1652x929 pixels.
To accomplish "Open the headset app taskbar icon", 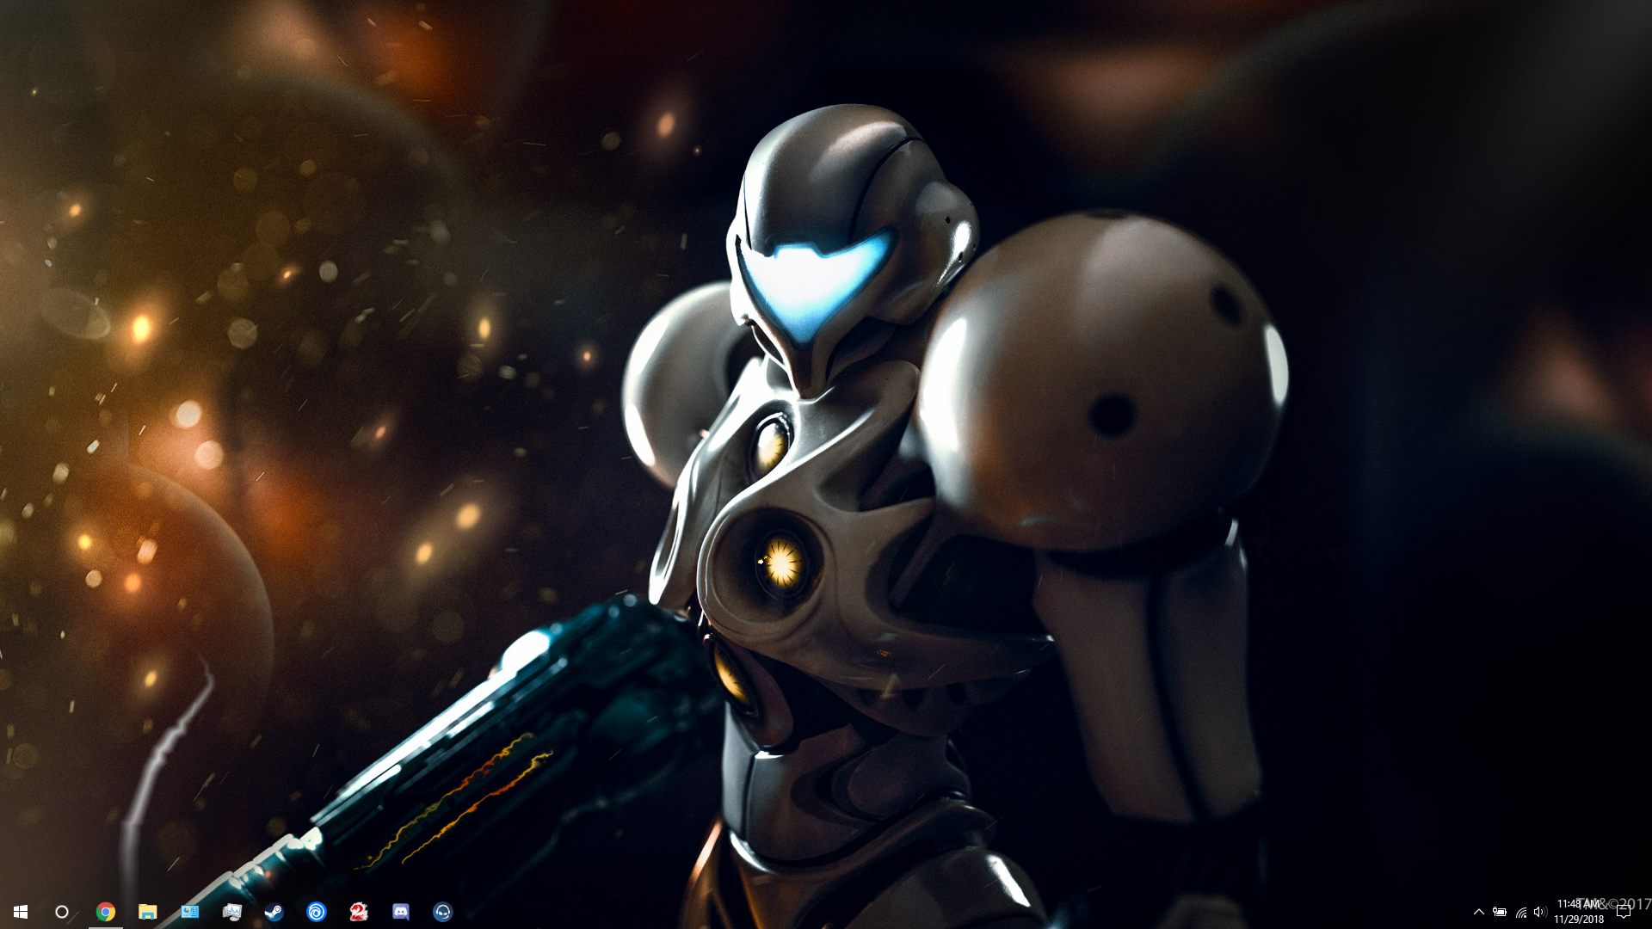I will coord(443,912).
